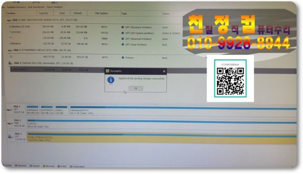This screenshot has width=303, height=174.
Task: Click the RAID5 legend swatch
Action: click(59, 166)
